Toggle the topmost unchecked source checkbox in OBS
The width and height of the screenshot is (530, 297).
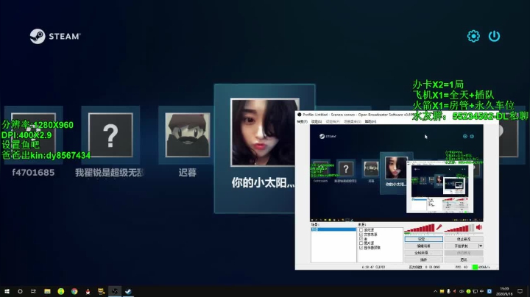pos(361,230)
